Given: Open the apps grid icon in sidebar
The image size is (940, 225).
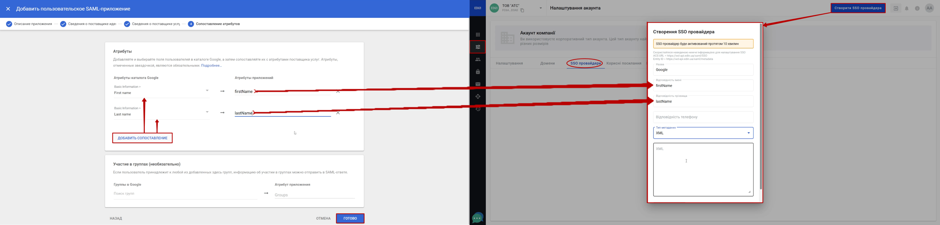Looking at the screenshot, I should [478, 35].
